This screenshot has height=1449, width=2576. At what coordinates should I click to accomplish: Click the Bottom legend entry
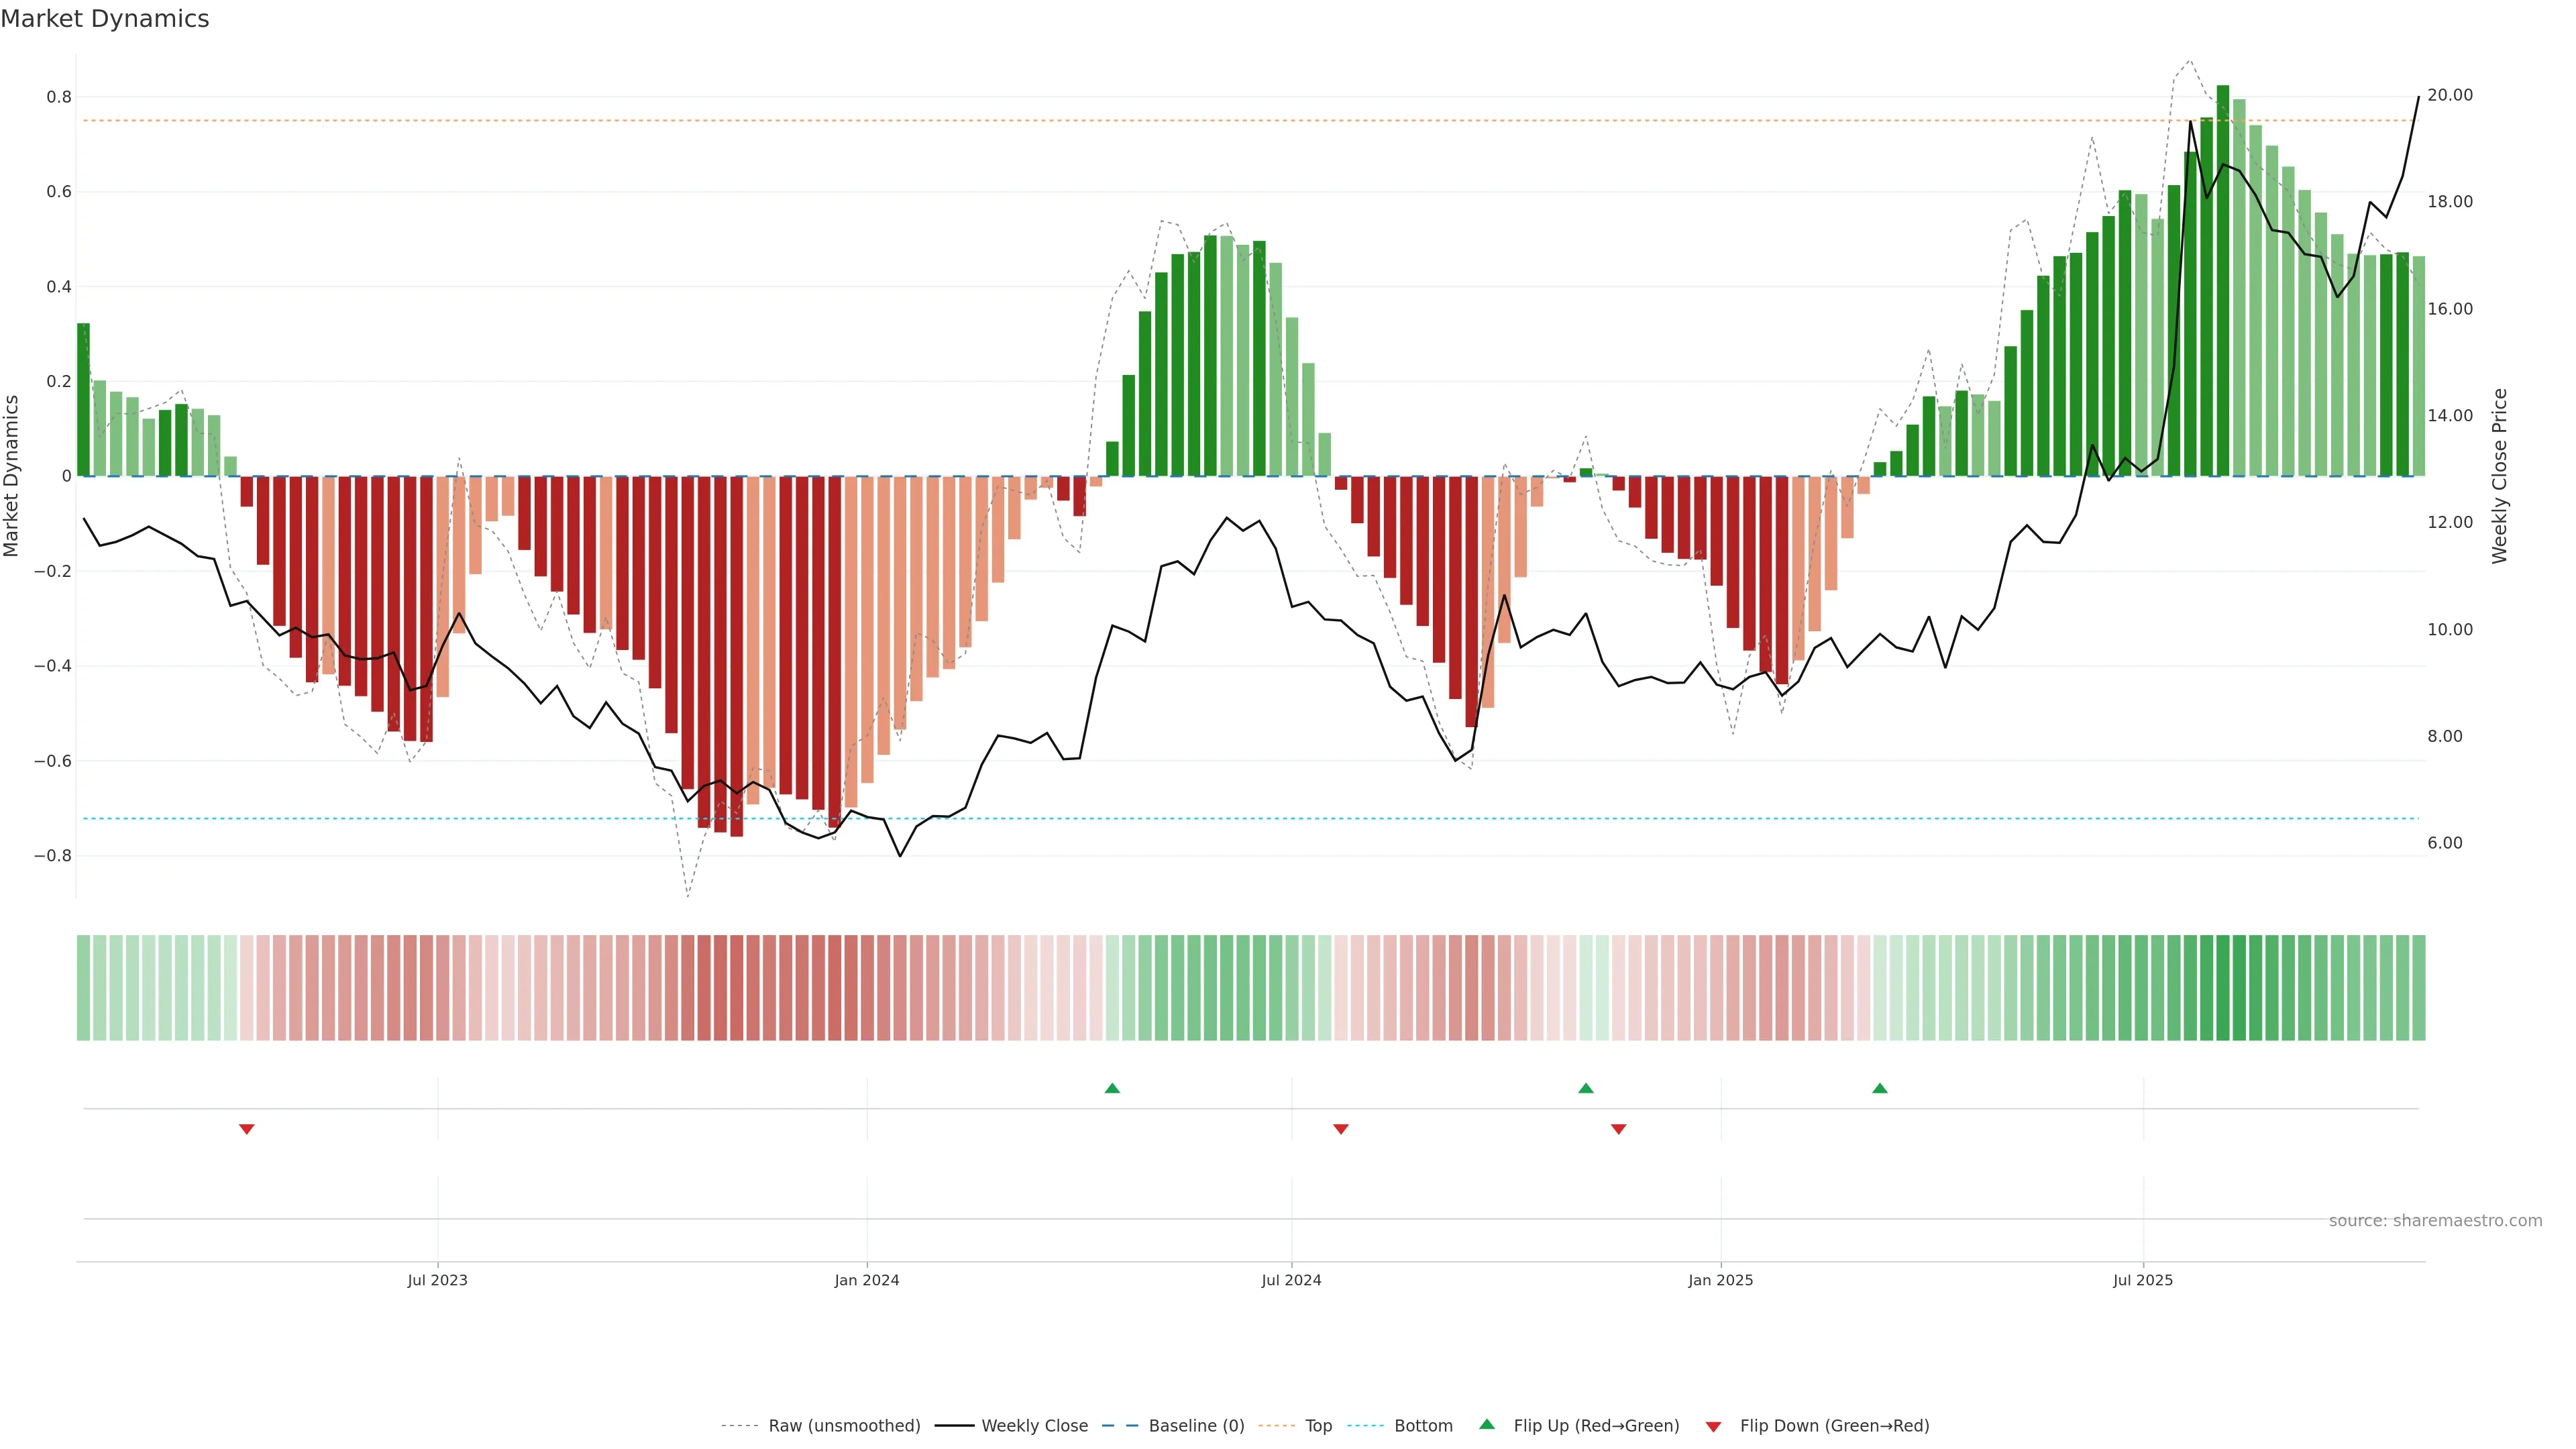tap(1423, 1425)
